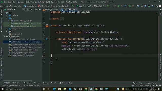
Task: Open Structure tool window in left sidebar
Action: coord(2,52)
